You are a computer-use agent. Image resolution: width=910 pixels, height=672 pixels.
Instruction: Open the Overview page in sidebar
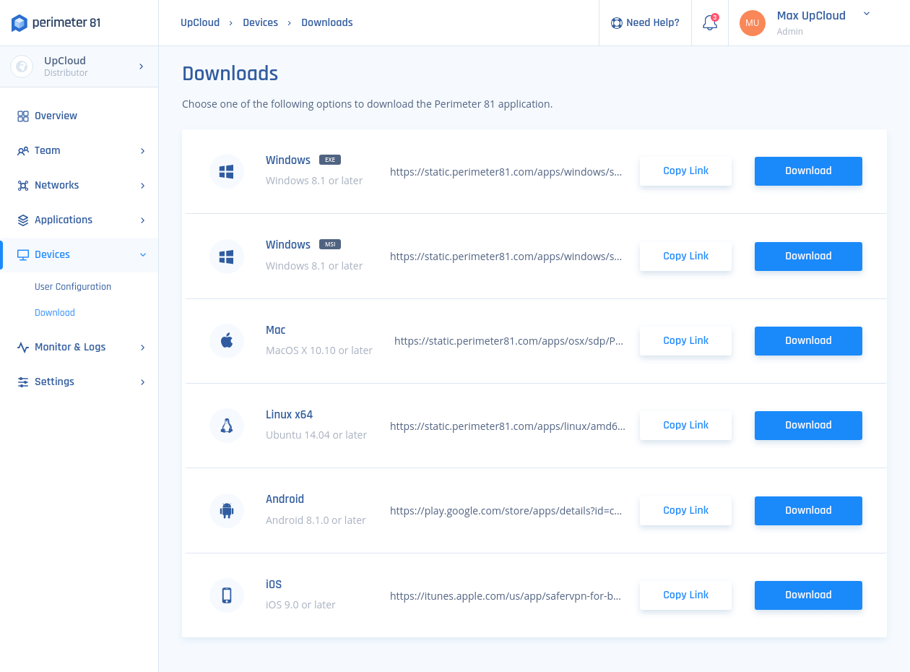point(56,116)
